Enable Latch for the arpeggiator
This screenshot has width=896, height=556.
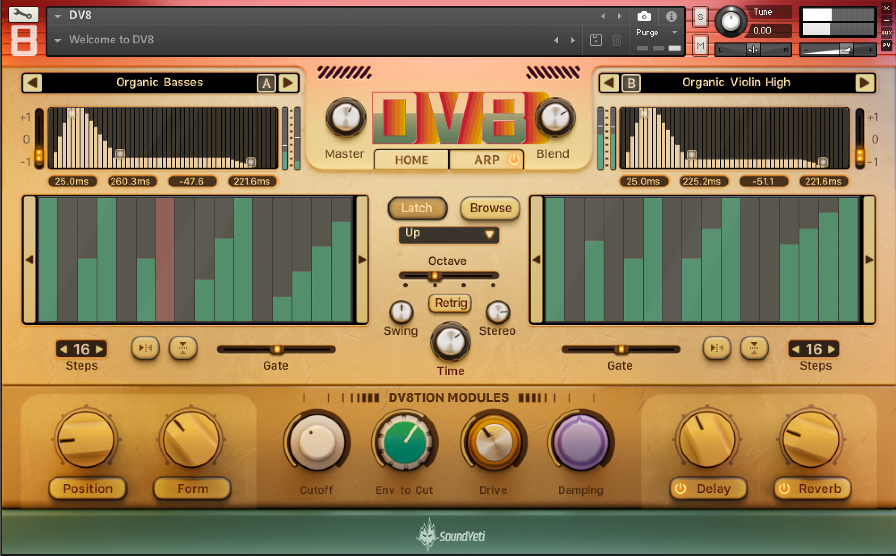coord(417,208)
